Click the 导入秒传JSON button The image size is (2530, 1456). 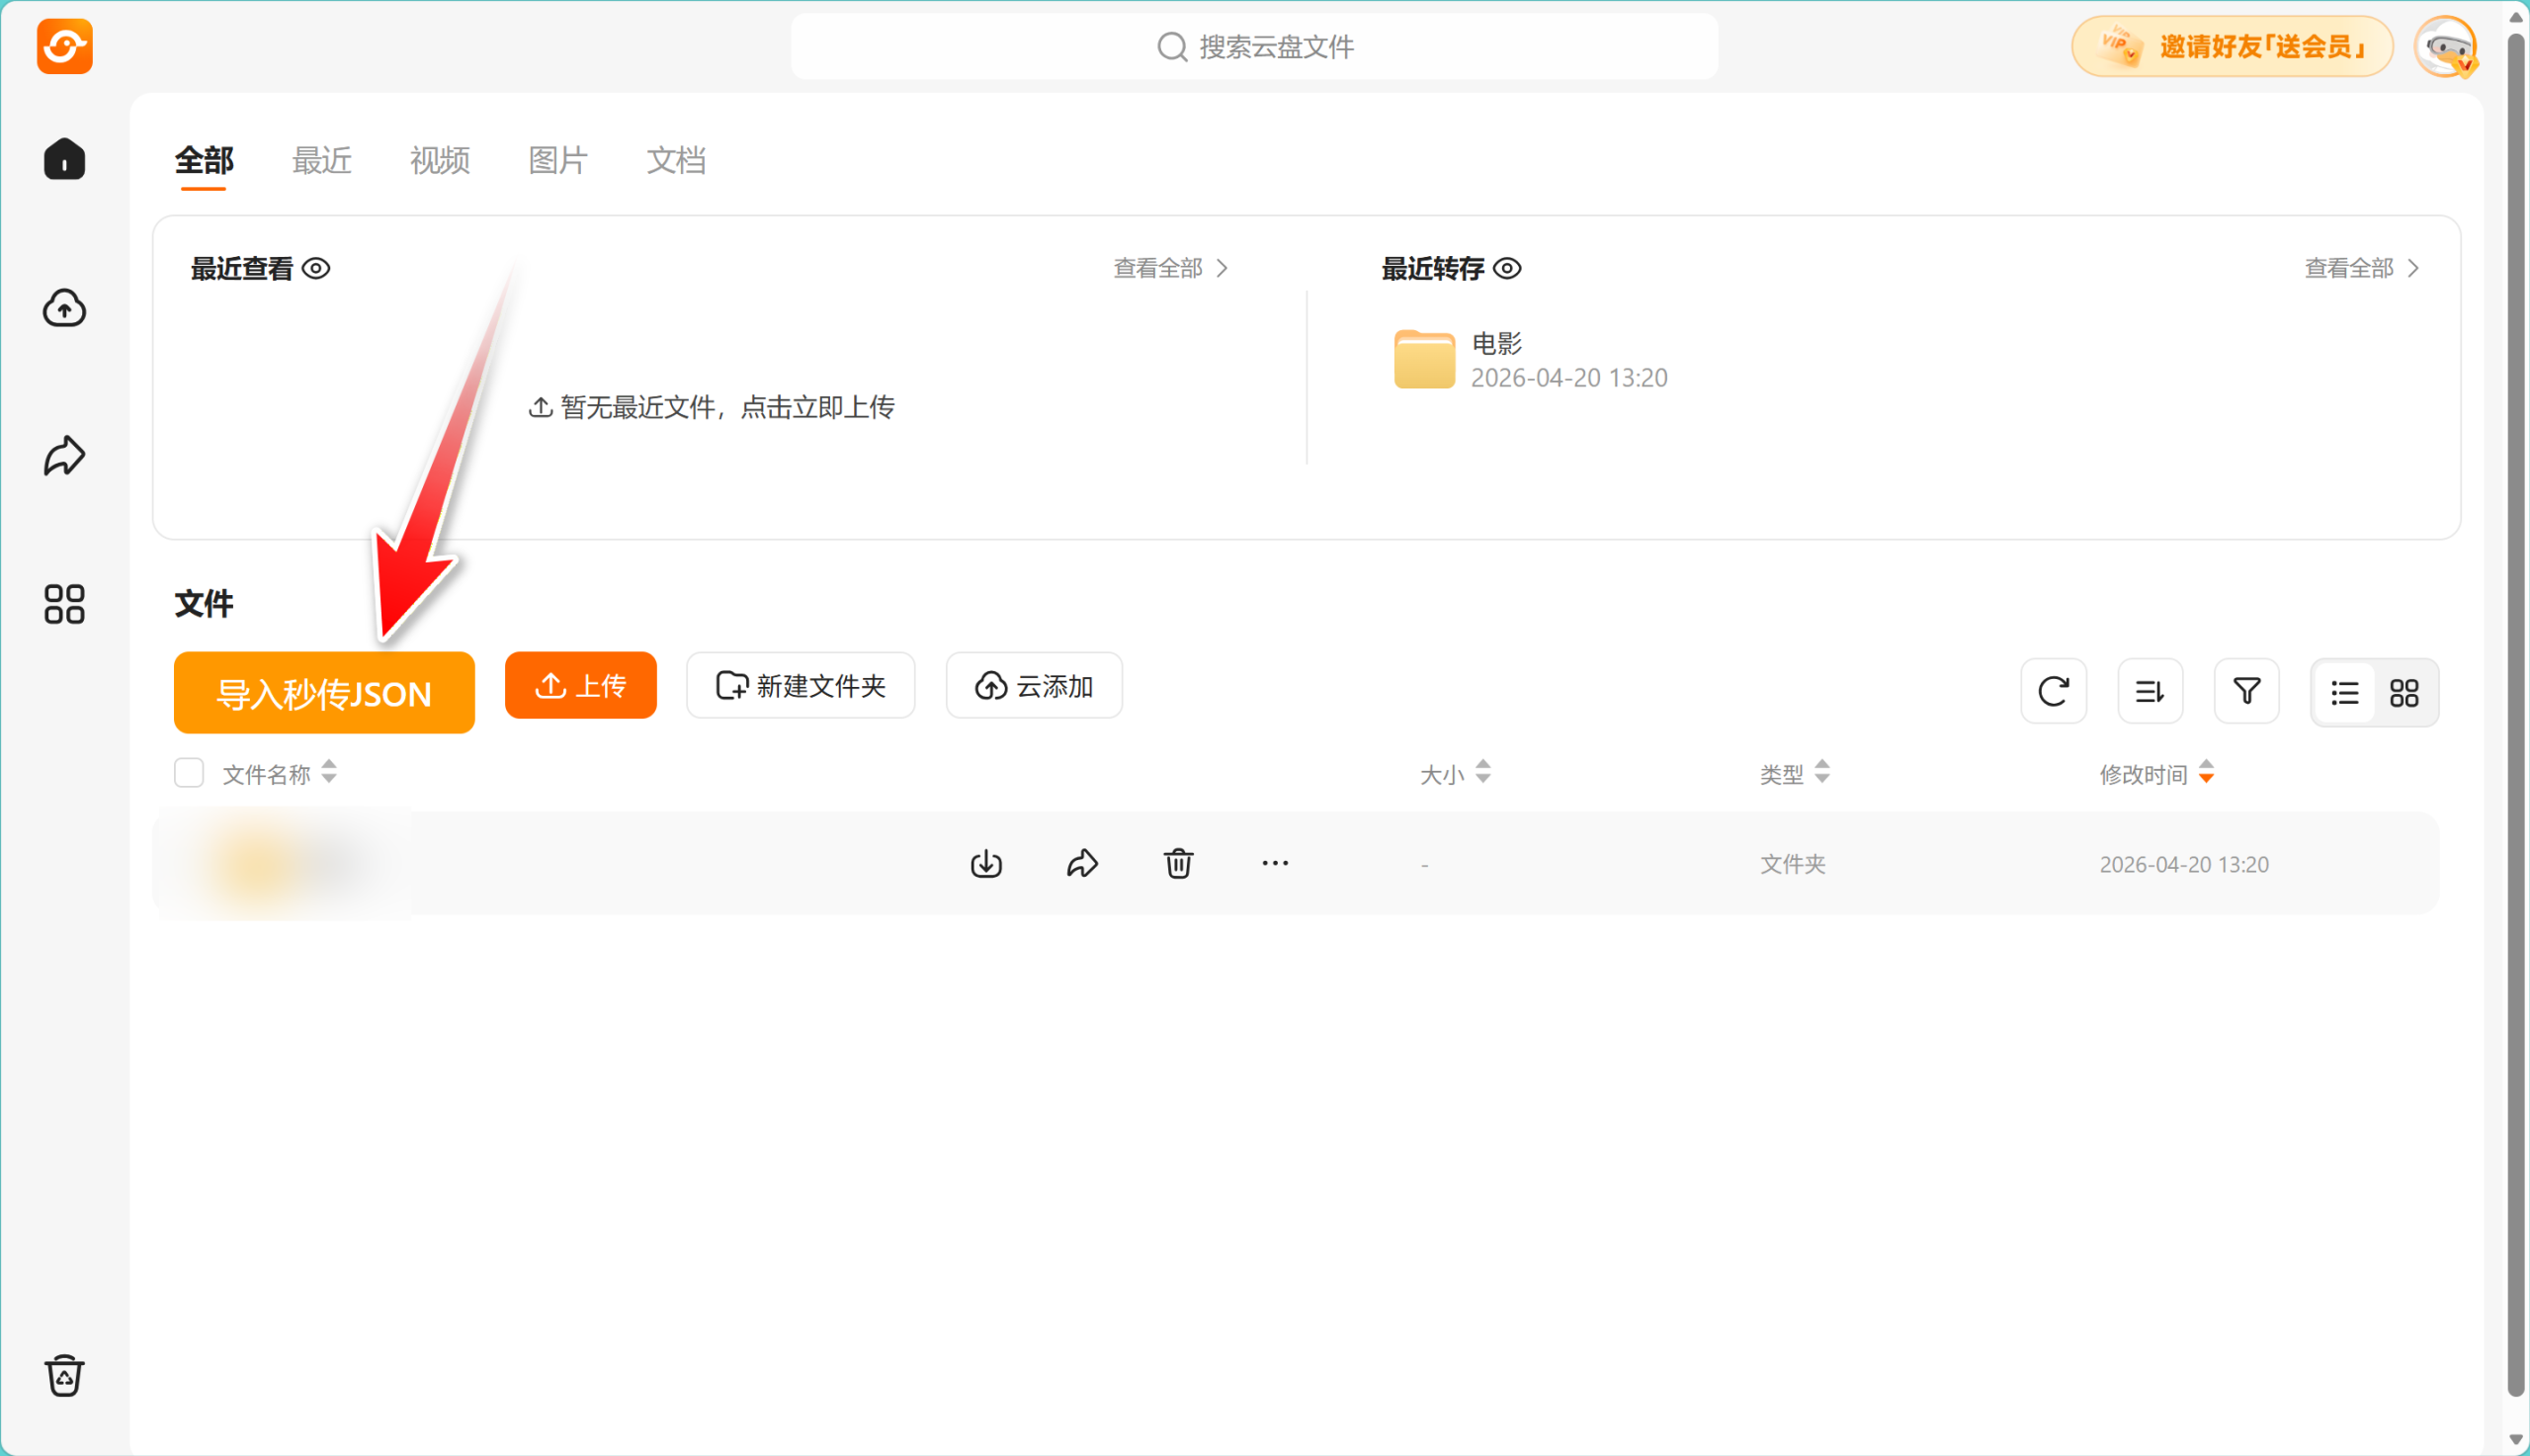[324, 692]
